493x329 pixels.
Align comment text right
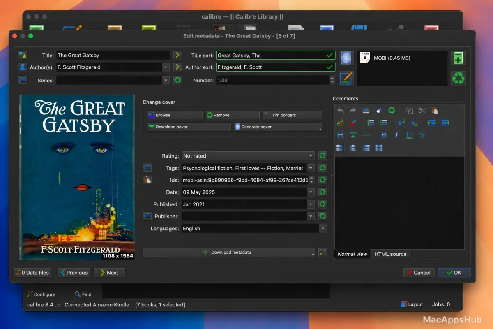[x=366, y=147]
